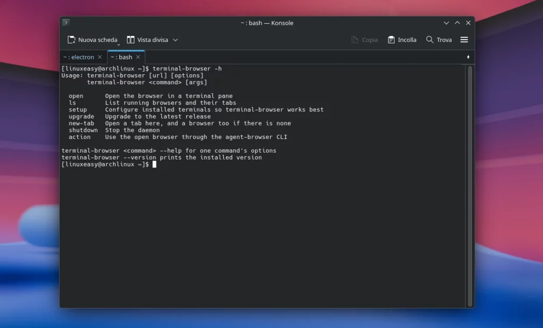Open the hamburger menu
The height and width of the screenshot is (328, 543).
[x=464, y=40]
